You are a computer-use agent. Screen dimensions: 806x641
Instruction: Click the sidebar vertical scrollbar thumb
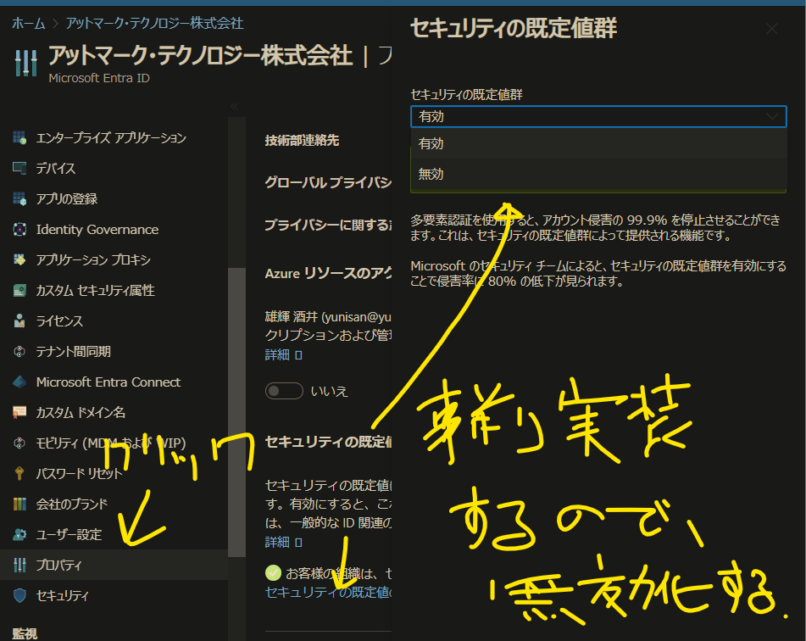coord(237,411)
